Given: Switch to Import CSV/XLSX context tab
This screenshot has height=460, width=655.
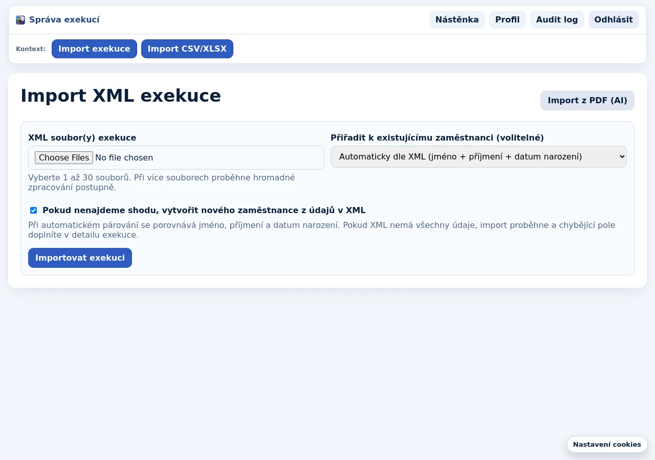Looking at the screenshot, I should [x=187, y=49].
